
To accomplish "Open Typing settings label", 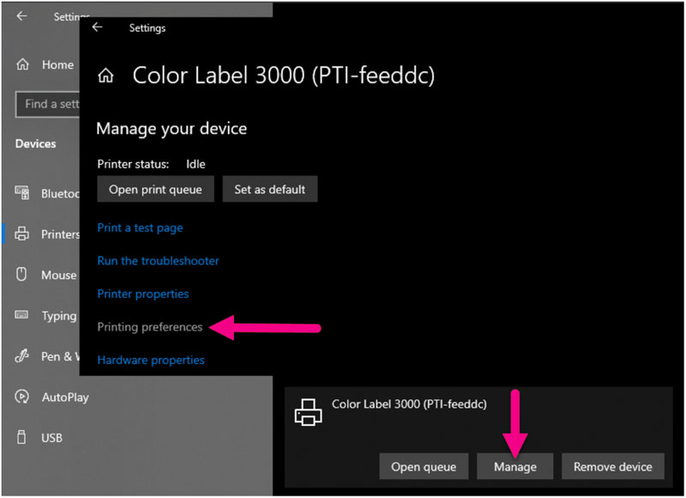I will tap(59, 316).
